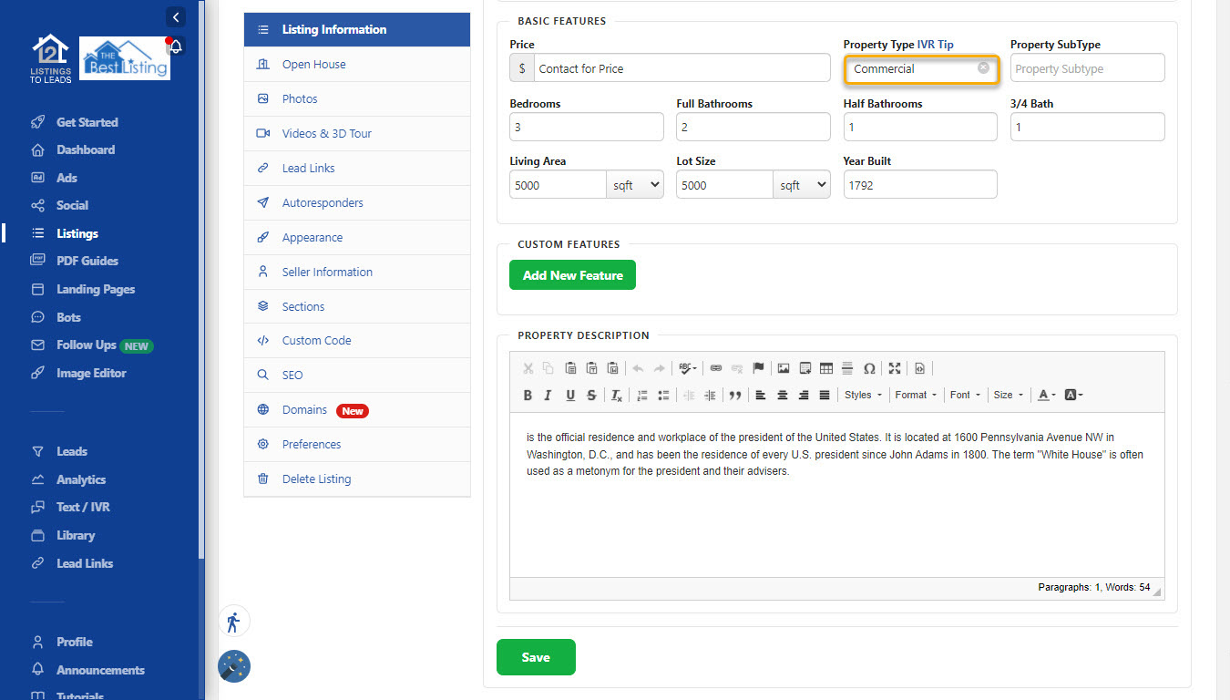Go to Leads in the sidebar

(x=72, y=451)
